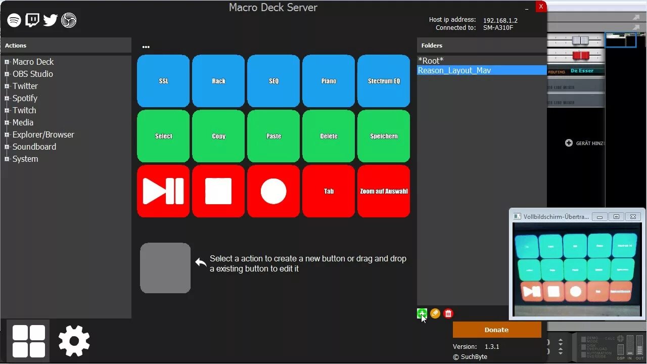Click the green Speichern deck button
The image size is (647, 364).
[384, 136]
